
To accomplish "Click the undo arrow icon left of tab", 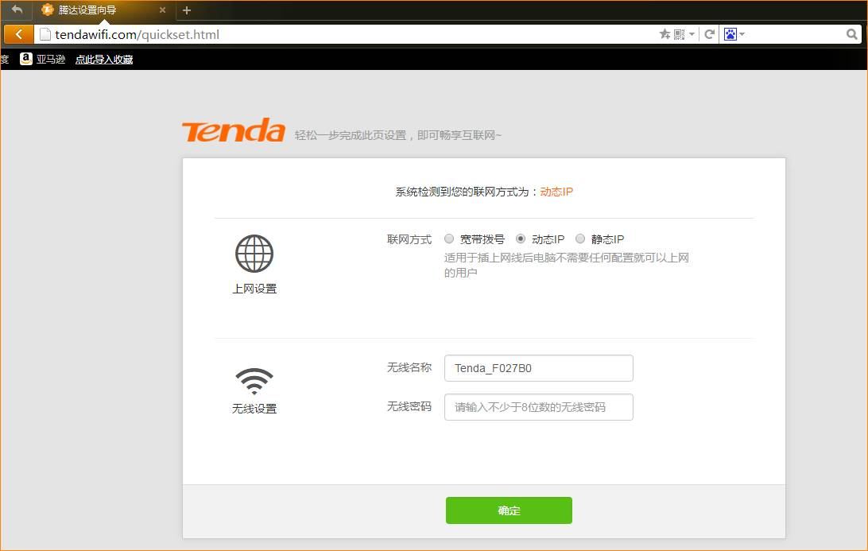I will point(17,10).
